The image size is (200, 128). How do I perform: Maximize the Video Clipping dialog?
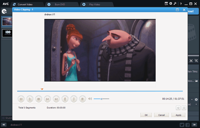177,10
